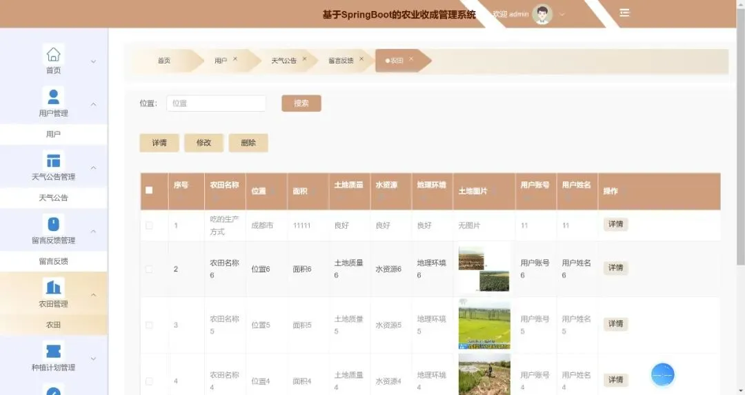Click the 修改 edit button

pos(203,143)
